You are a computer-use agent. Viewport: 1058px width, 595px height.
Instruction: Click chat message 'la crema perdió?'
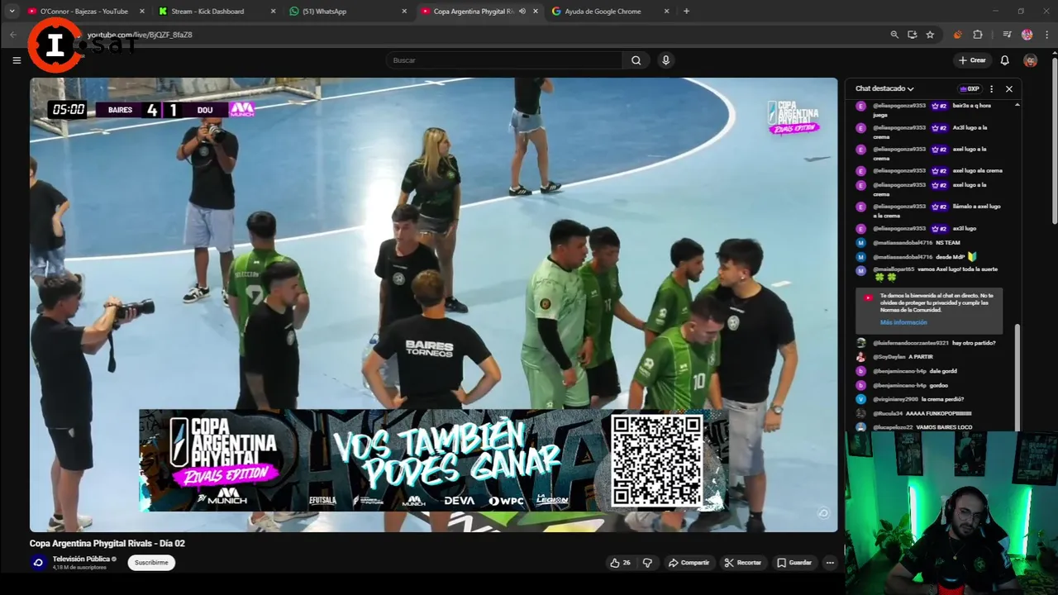tap(942, 399)
